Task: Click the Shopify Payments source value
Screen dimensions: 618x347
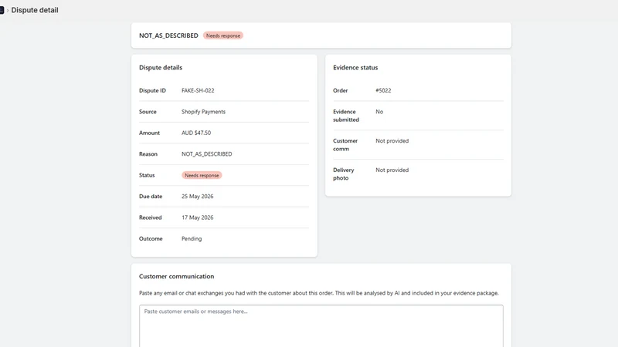Action: pyautogui.click(x=203, y=112)
